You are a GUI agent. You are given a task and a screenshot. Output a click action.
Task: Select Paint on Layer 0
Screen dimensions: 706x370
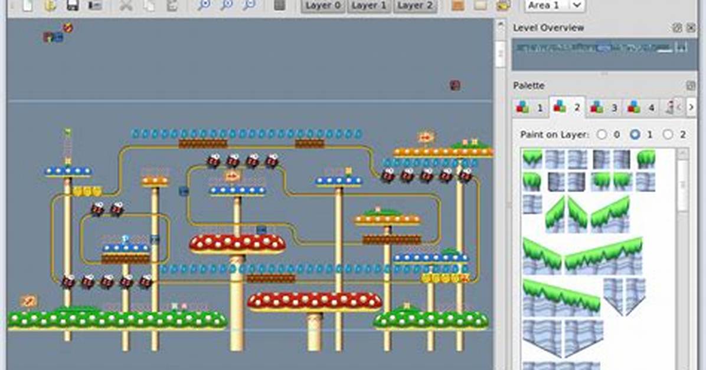[x=602, y=134]
